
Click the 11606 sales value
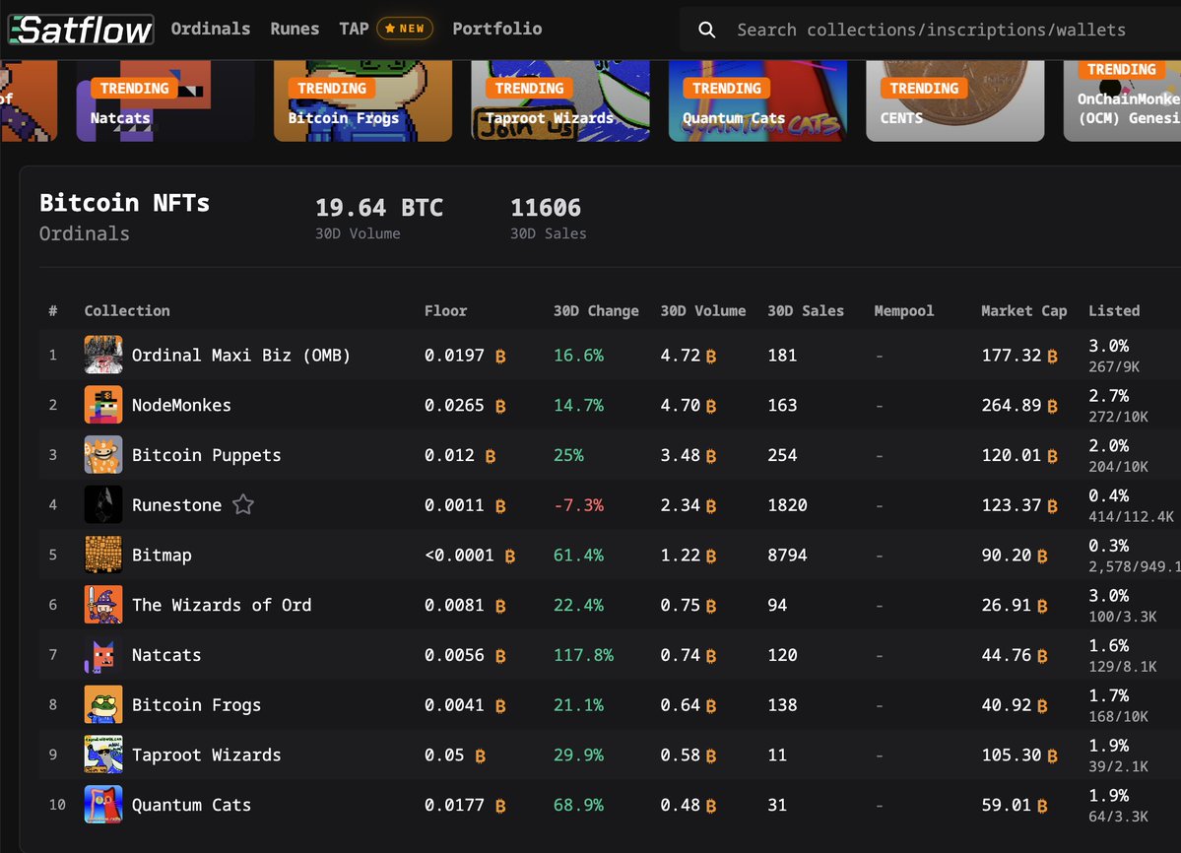coord(546,208)
